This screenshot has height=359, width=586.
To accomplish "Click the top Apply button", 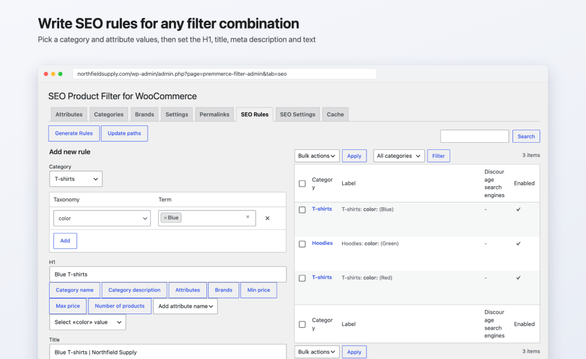I will [354, 156].
